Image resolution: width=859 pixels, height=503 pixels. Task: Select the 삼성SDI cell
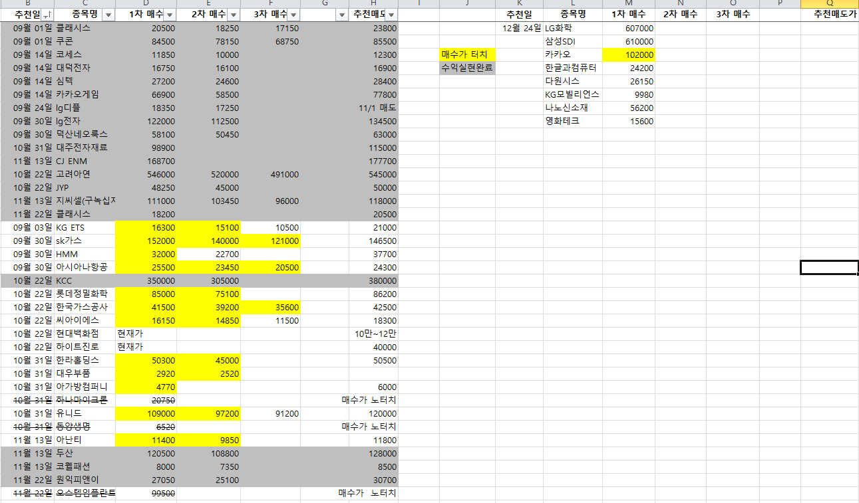[573, 41]
